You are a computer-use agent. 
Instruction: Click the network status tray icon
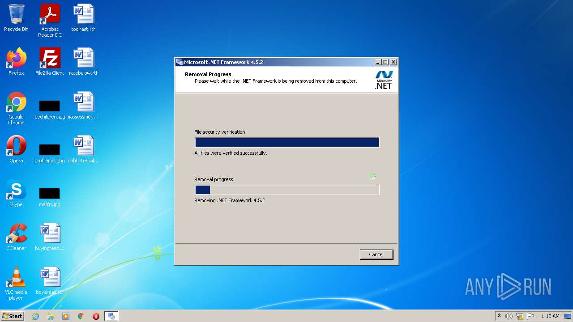pyautogui.click(x=520, y=316)
